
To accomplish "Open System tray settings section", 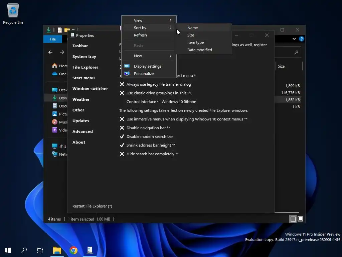I will click(84, 57).
